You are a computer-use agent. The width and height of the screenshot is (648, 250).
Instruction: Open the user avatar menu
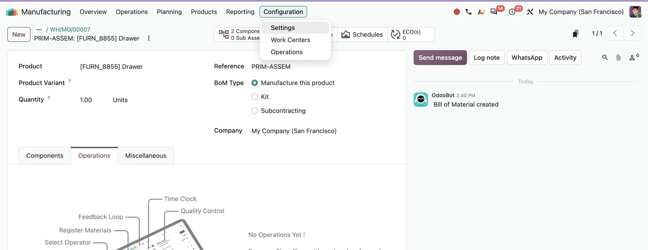click(x=635, y=12)
